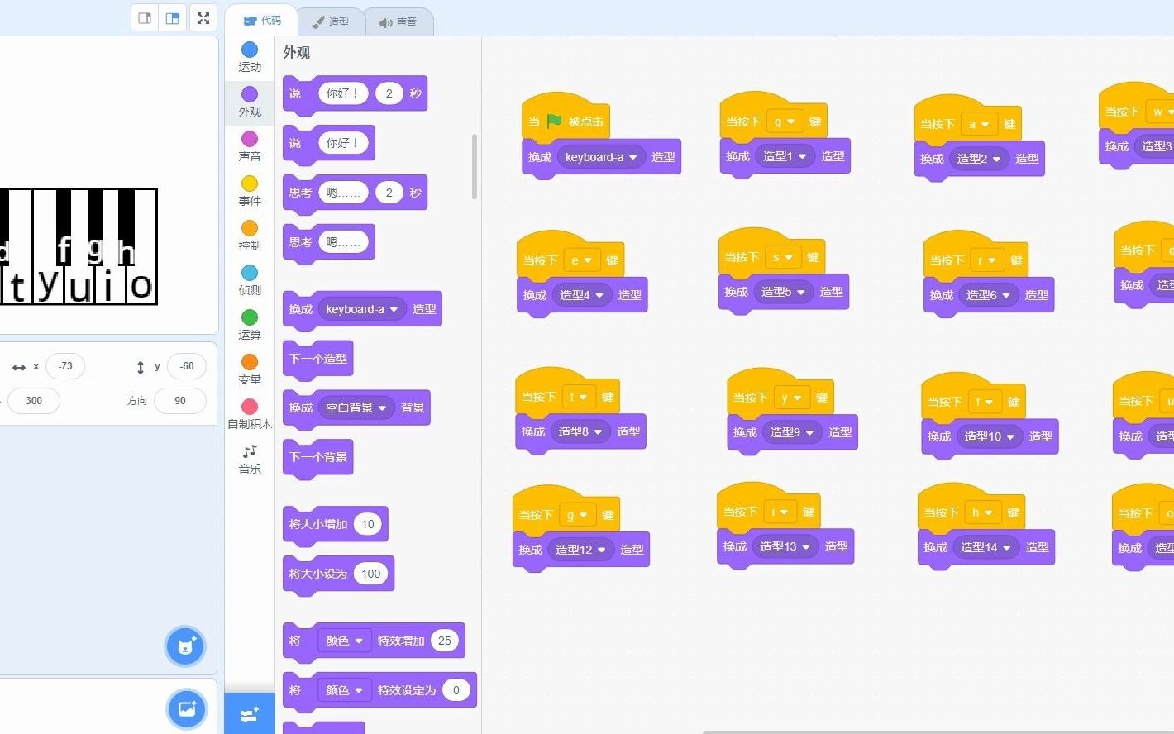Switch to the 代码 code tab
This screenshot has width=1174, height=734.
coord(262,21)
